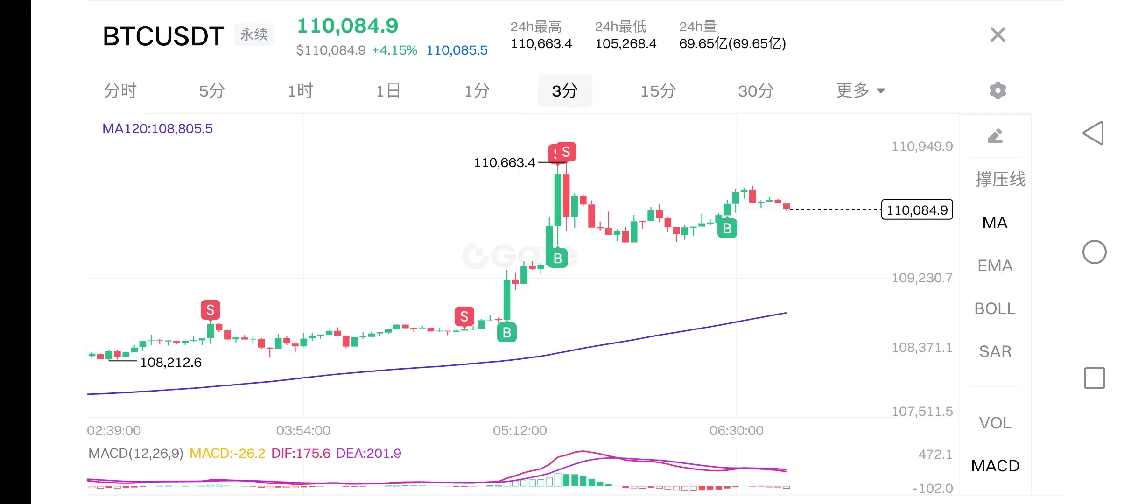Viewport: 1124px width, 504px height.
Task: Switch to 1分 timeframe
Action: pos(477,91)
